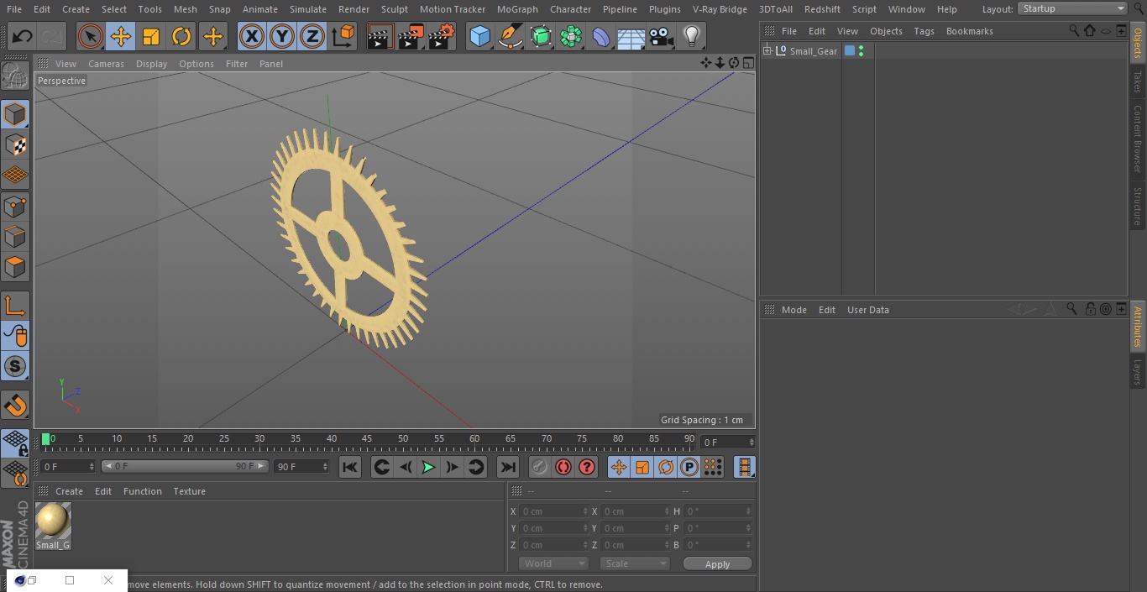Open the MoGraph menu
This screenshot has height=592, width=1147.
point(517,9)
